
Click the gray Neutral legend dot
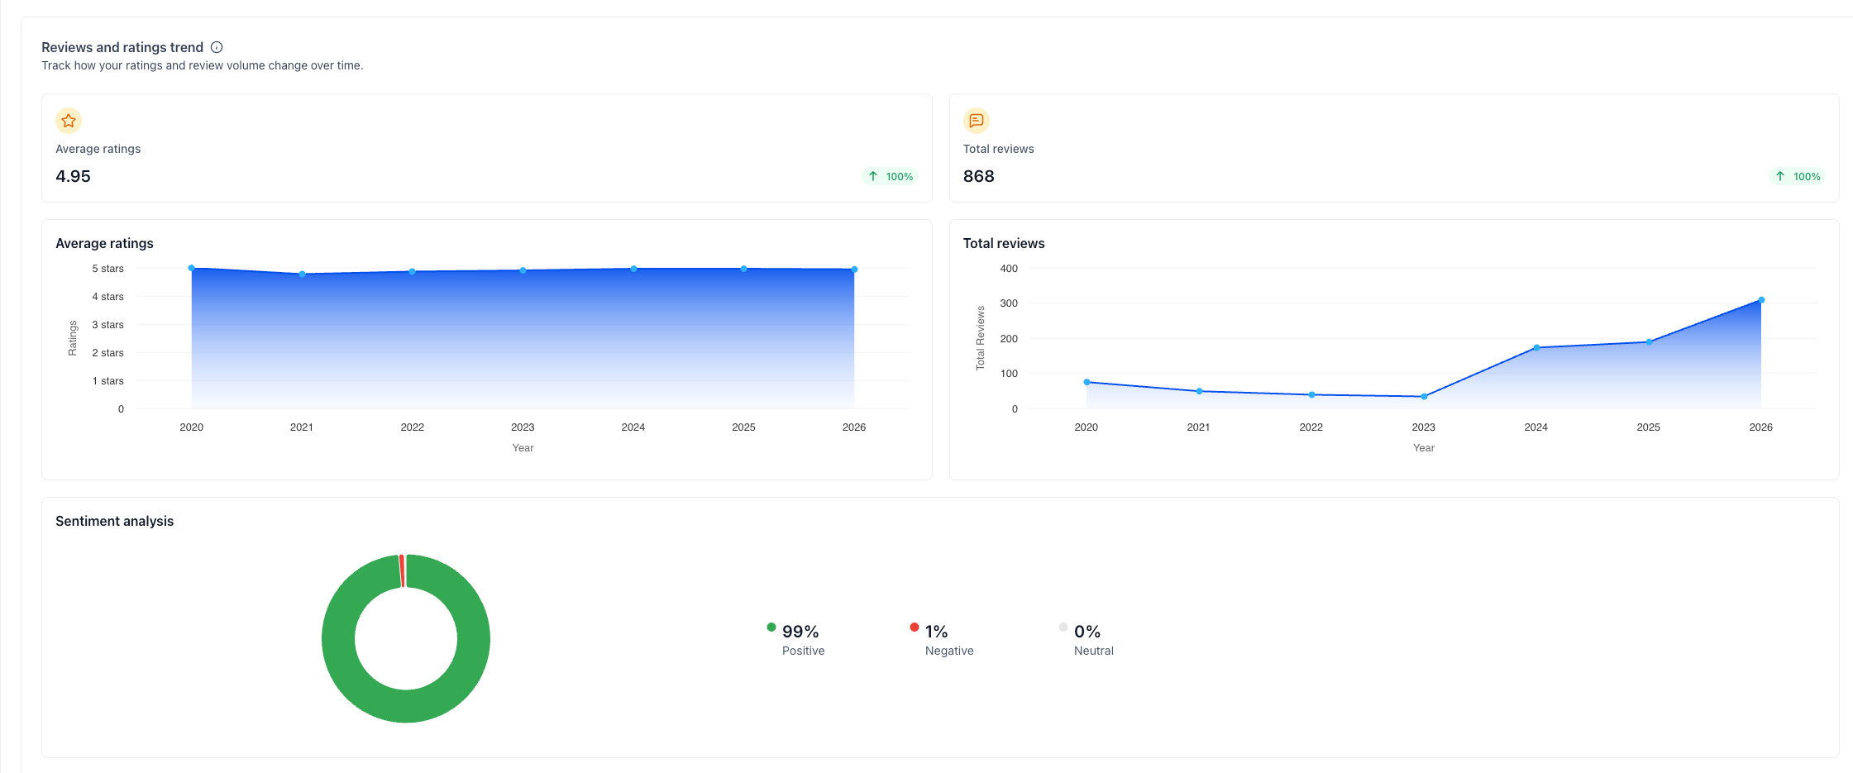1063,627
